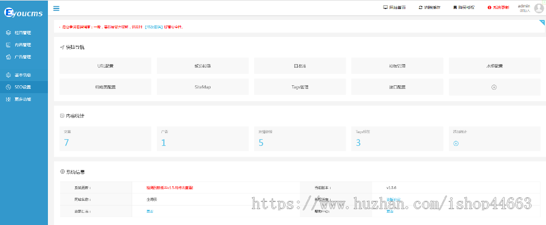Image resolution: width=546 pixels, height=225 pixels.
Task: Open the 水印配置 shortcut
Action: (494, 65)
